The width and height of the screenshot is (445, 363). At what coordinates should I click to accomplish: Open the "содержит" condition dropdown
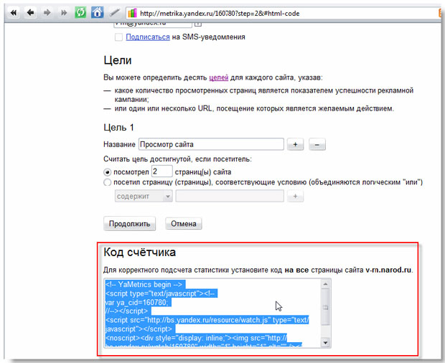(143, 196)
